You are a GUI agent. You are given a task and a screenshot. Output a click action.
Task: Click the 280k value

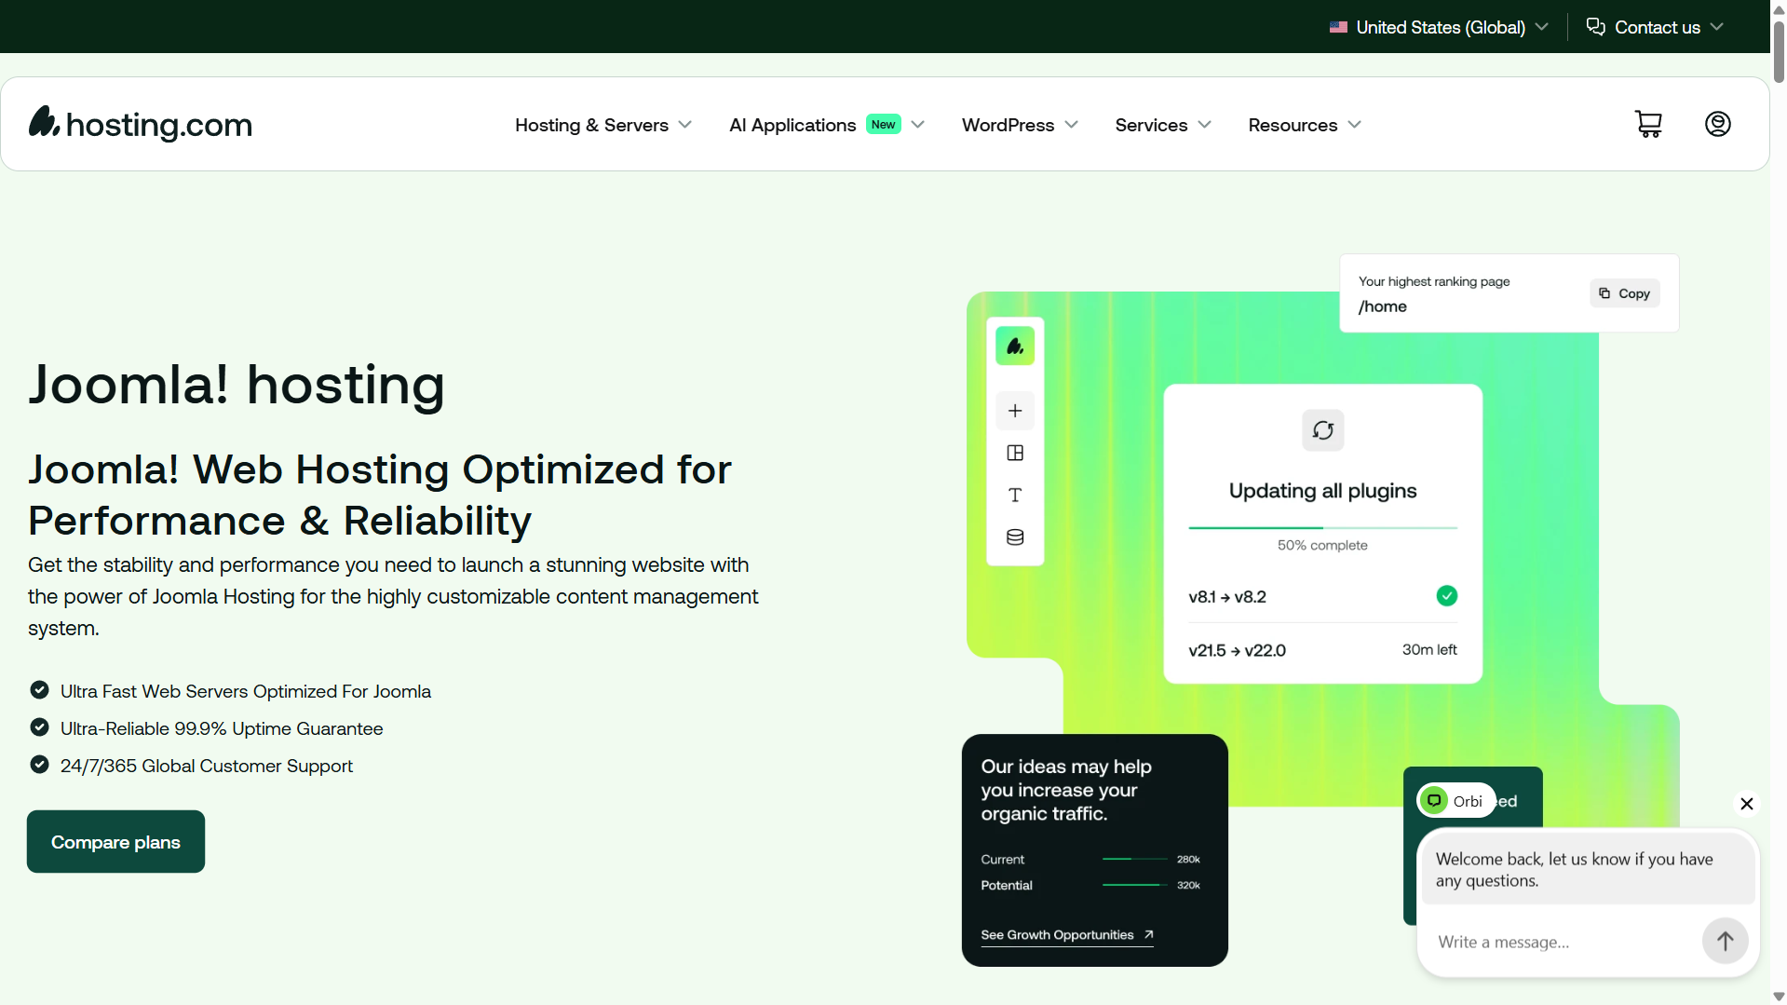pos(1188,859)
